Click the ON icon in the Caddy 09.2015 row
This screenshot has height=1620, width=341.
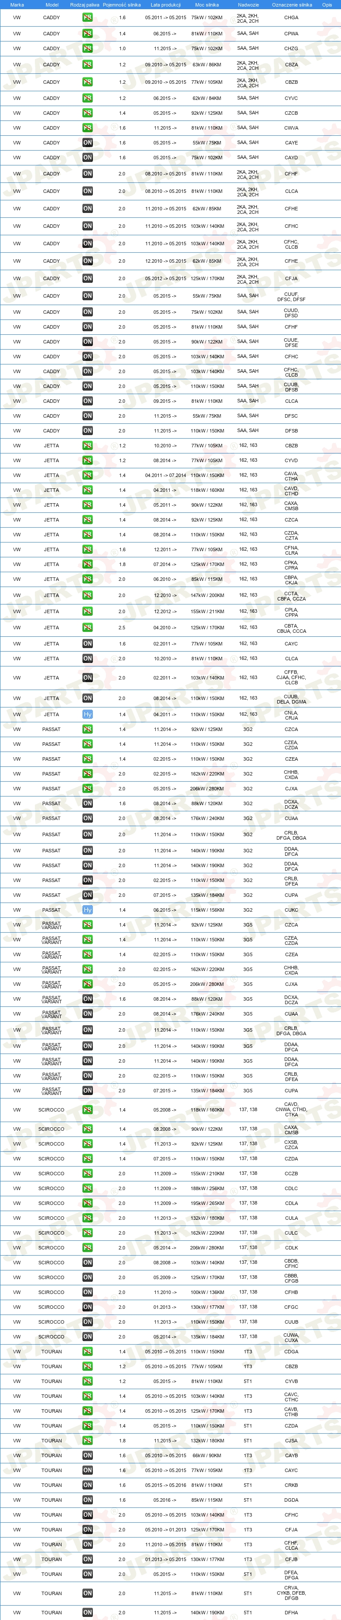point(87,401)
